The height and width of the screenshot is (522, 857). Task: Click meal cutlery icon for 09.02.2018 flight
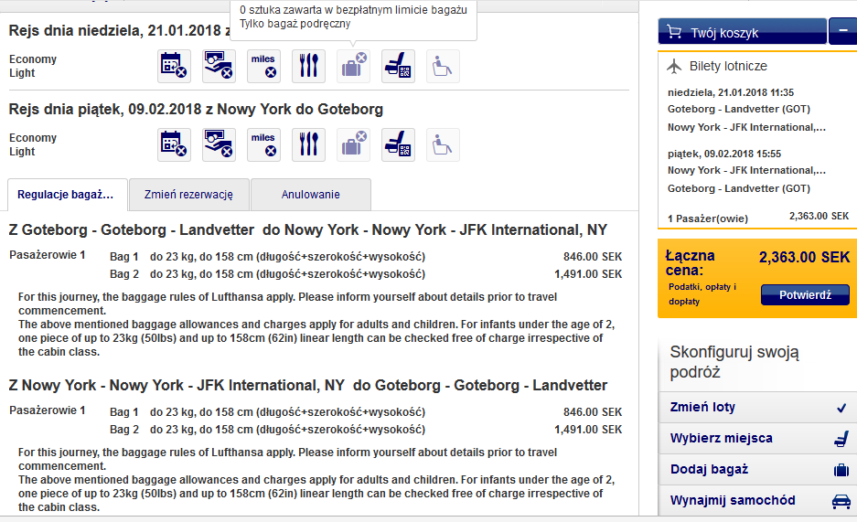308,144
